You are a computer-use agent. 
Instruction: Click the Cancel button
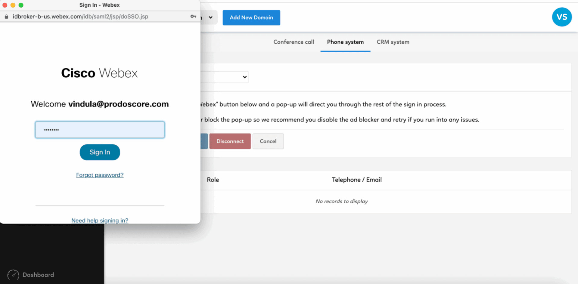click(268, 141)
